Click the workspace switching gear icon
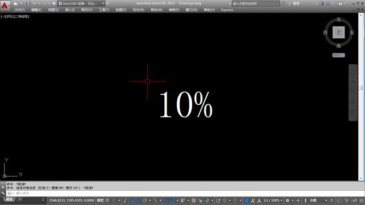Image resolution: width=365 pixels, height=205 pixels. pyautogui.click(x=287, y=200)
